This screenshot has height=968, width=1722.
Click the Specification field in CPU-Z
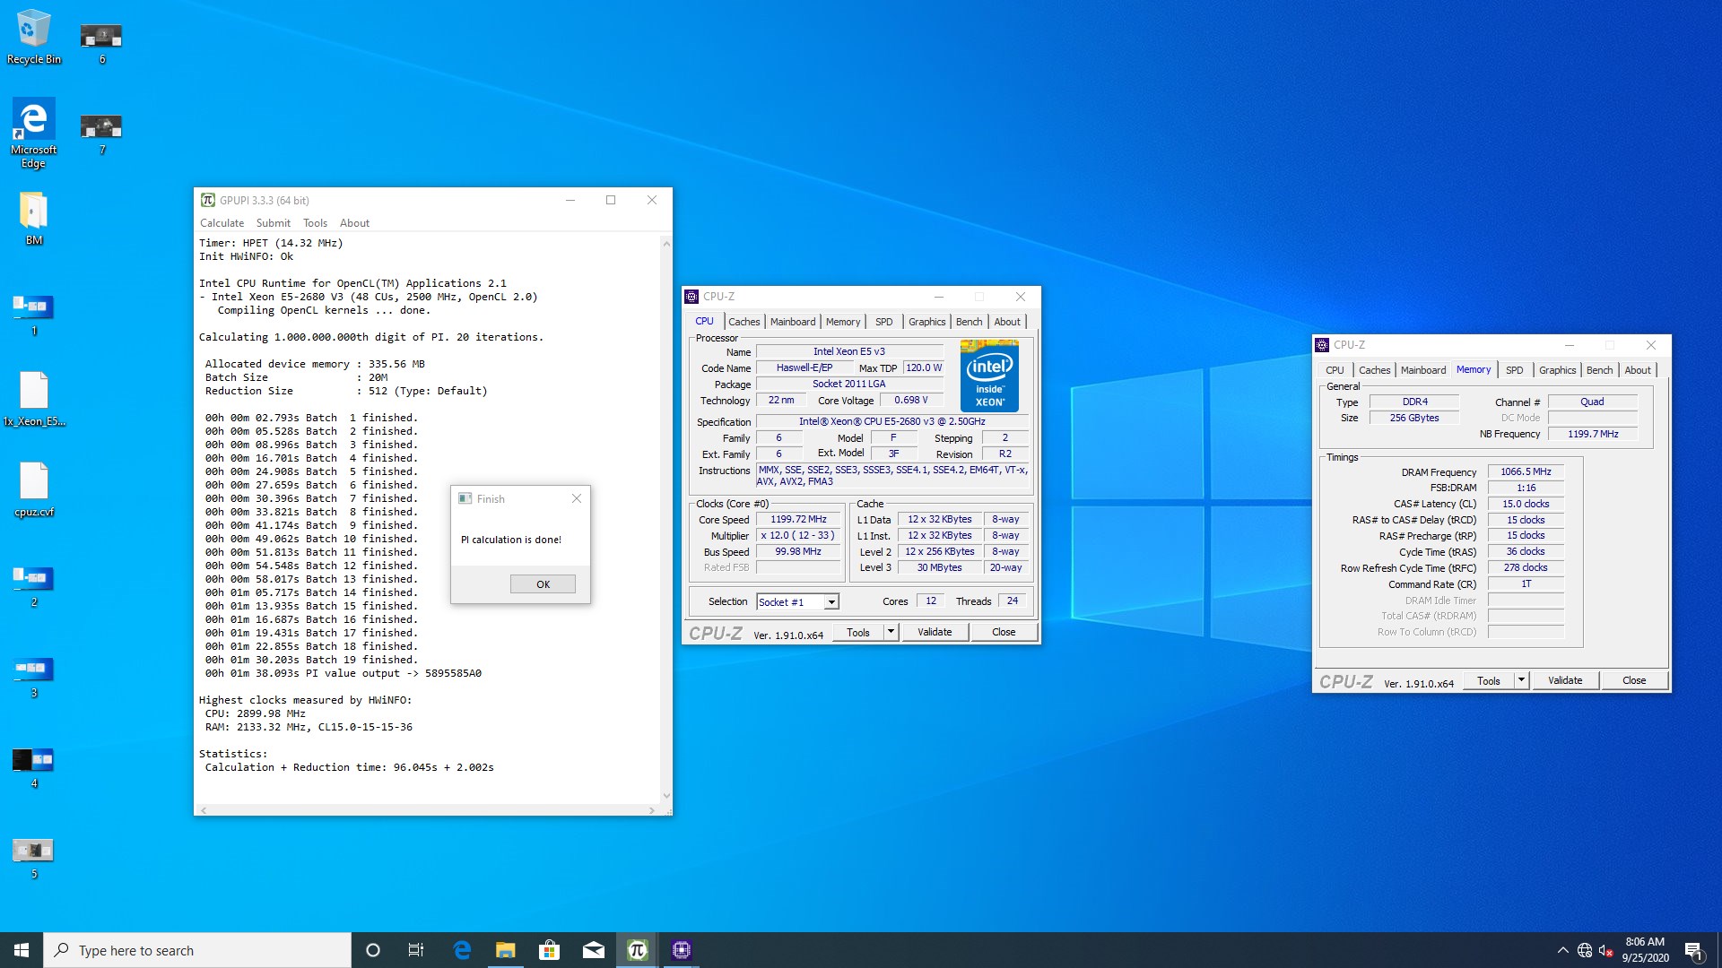892,422
